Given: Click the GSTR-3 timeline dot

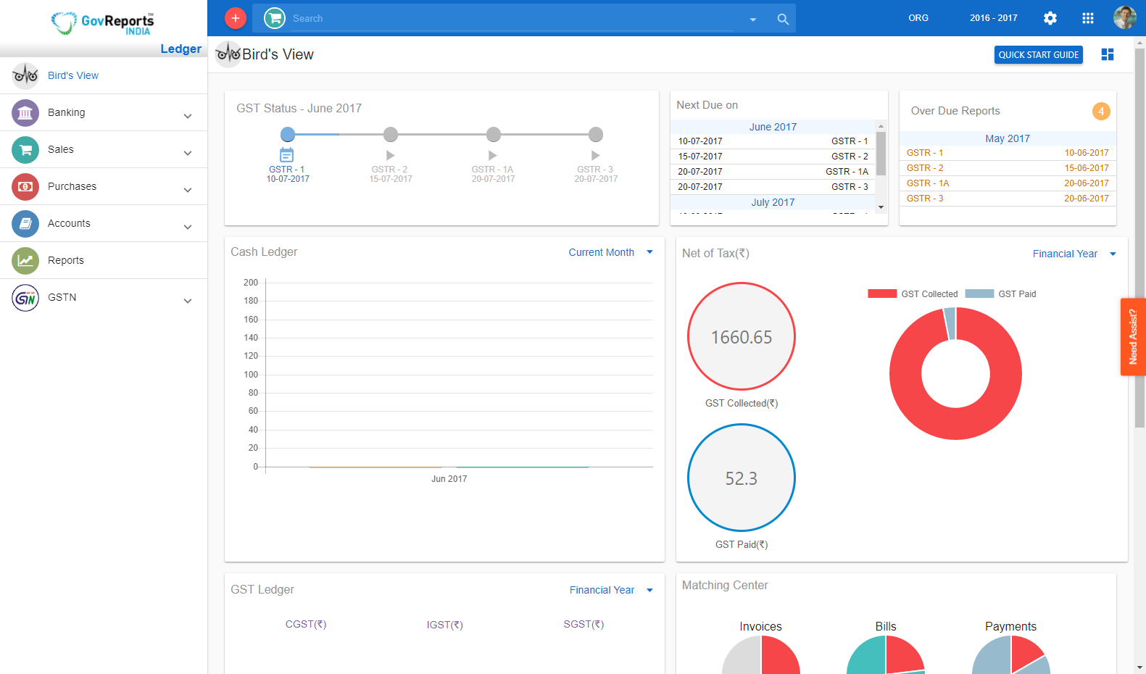Looking at the screenshot, I should tap(596, 134).
